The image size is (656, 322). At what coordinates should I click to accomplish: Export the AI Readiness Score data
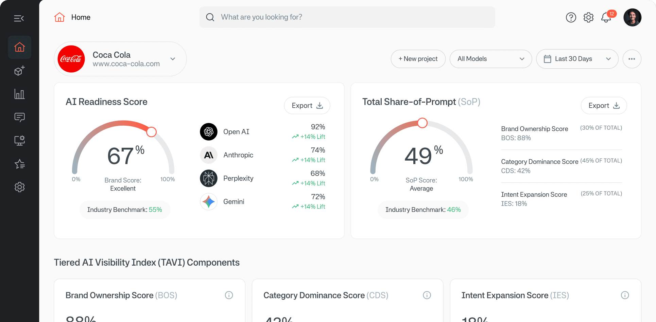click(x=307, y=105)
